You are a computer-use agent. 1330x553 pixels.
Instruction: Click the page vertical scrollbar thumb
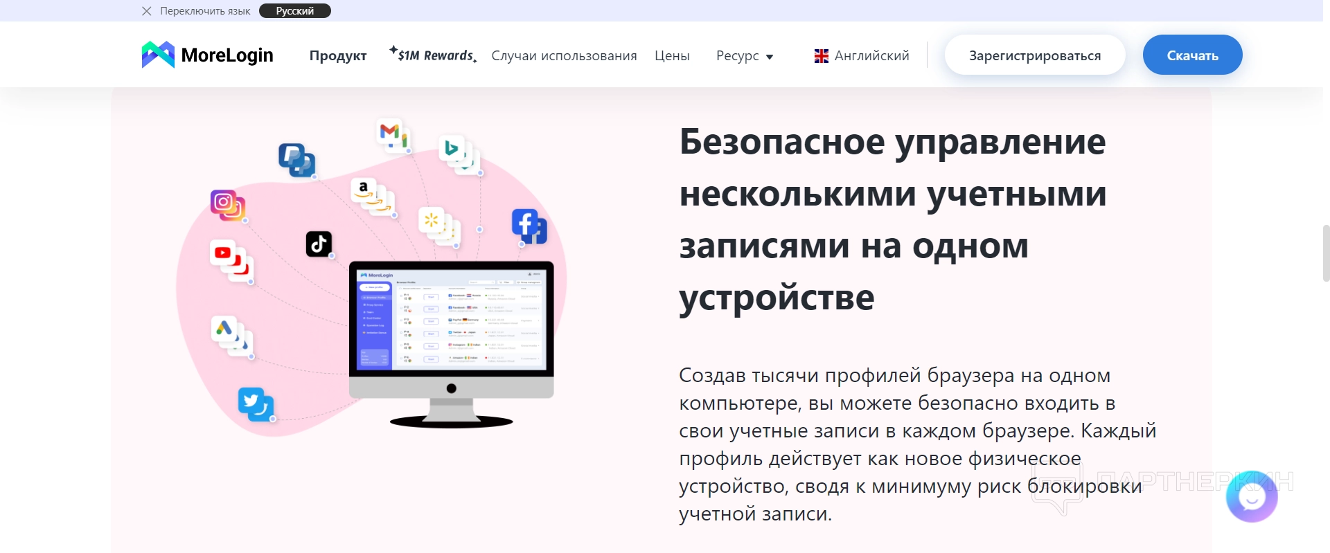[x=1326, y=253]
